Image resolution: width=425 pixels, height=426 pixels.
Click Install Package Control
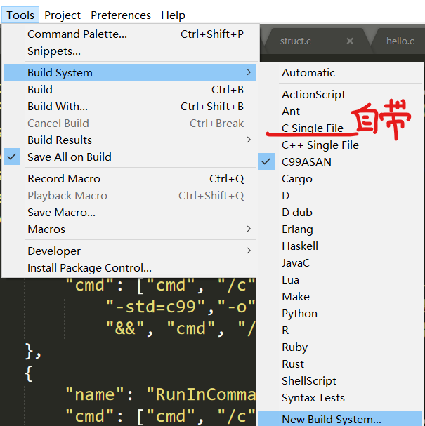click(x=129, y=268)
